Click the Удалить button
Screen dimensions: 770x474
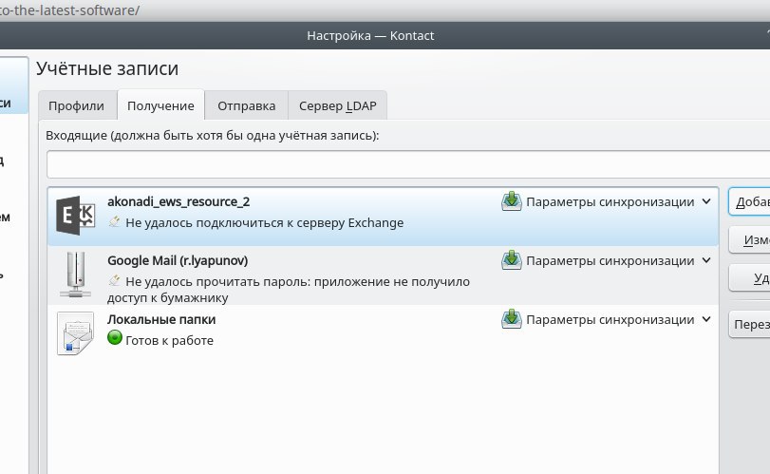pyautogui.click(x=749, y=278)
